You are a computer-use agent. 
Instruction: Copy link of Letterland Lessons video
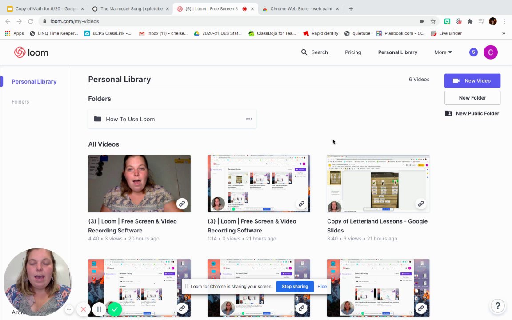[x=421, y=204]
